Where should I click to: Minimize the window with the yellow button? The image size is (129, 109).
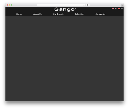[x=9, y=5]
